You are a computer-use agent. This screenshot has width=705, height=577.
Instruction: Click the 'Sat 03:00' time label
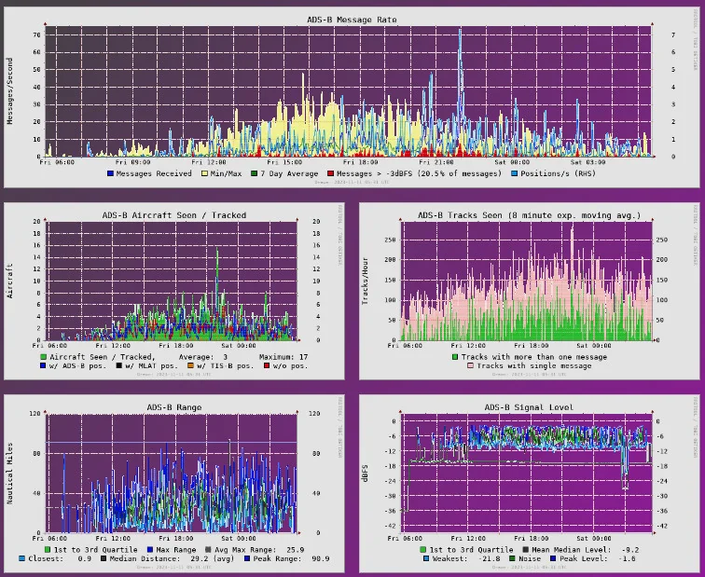coord(587,162)
